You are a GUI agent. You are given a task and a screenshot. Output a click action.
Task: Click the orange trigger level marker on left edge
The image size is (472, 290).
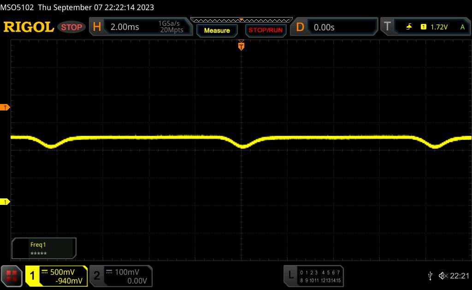click(x=5, y=107)
